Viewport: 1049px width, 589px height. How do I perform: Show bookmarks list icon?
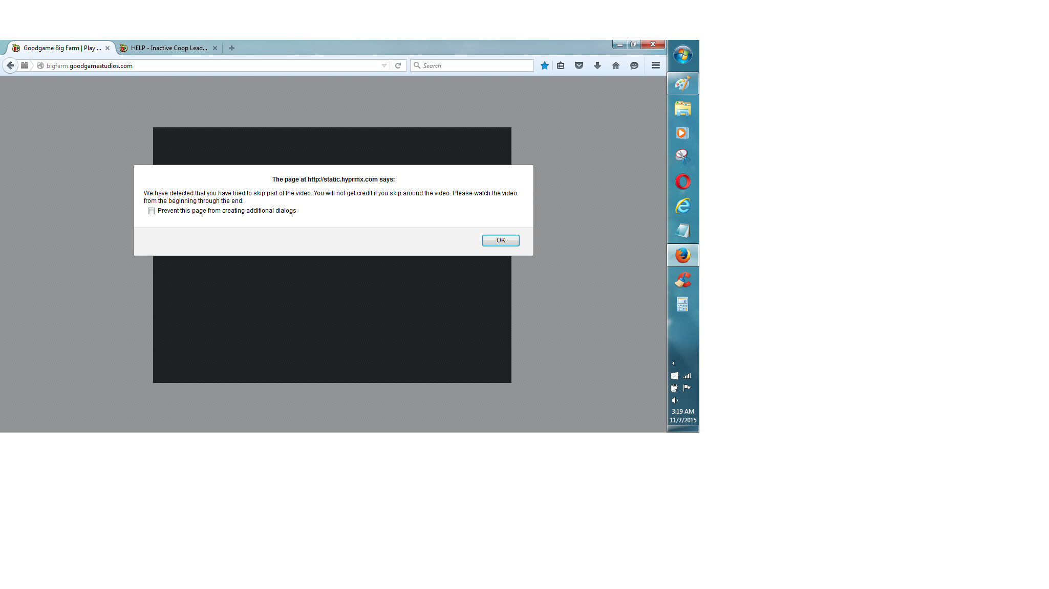click(561, 65)
